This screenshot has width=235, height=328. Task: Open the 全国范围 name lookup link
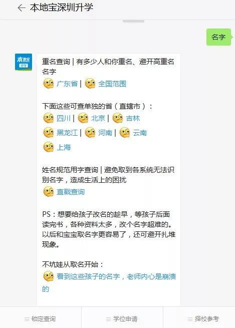112,84
